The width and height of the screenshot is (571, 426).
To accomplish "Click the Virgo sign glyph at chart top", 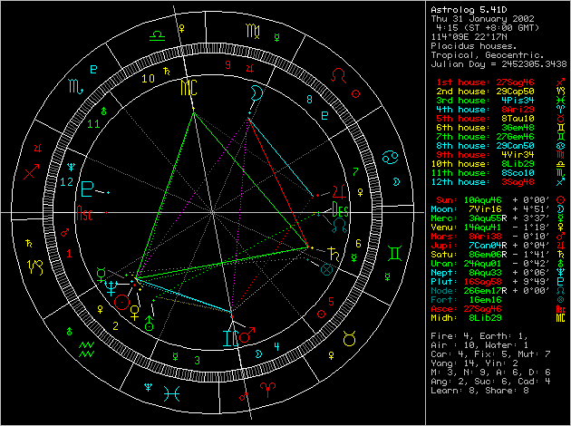I will tap(264, 35).
